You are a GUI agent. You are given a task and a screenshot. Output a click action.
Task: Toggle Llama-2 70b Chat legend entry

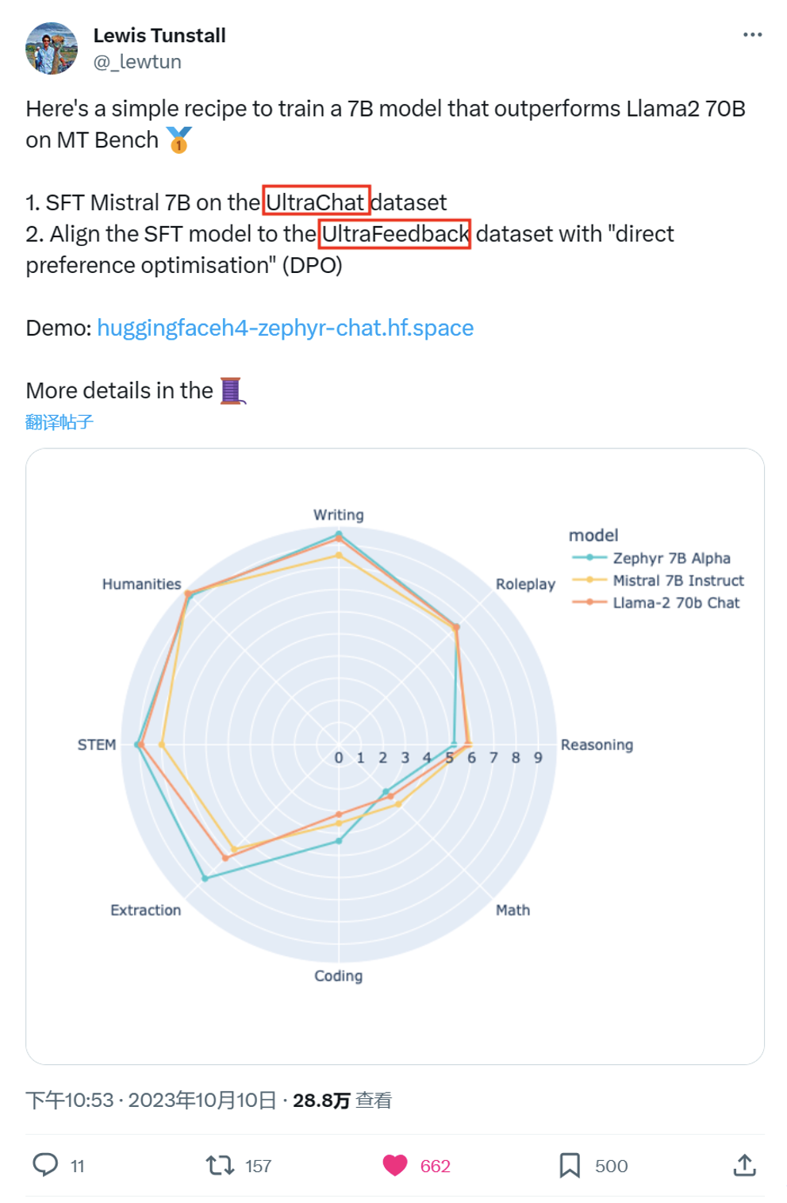click(x=655, y=602)
